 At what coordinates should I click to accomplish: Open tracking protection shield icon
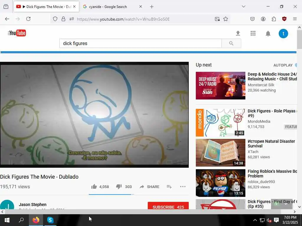55,19
